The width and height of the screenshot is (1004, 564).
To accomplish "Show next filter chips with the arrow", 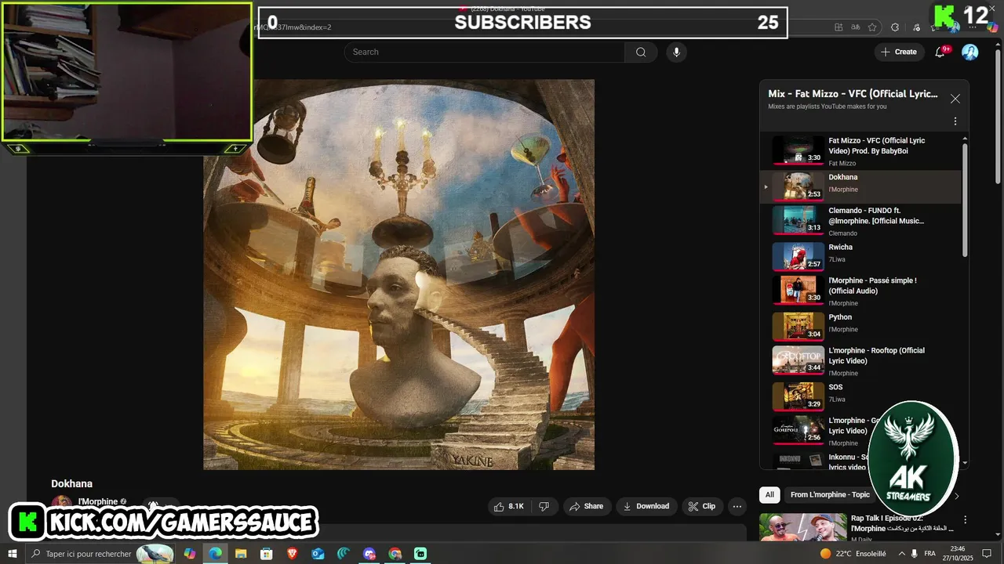I will pos(956,495).
